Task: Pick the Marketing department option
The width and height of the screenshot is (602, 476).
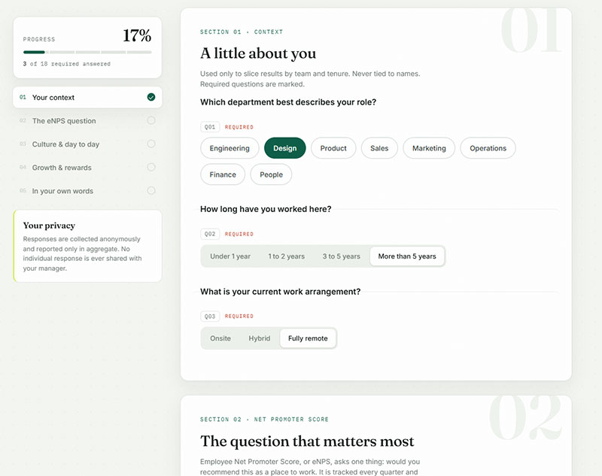Action: coord(429,148)
